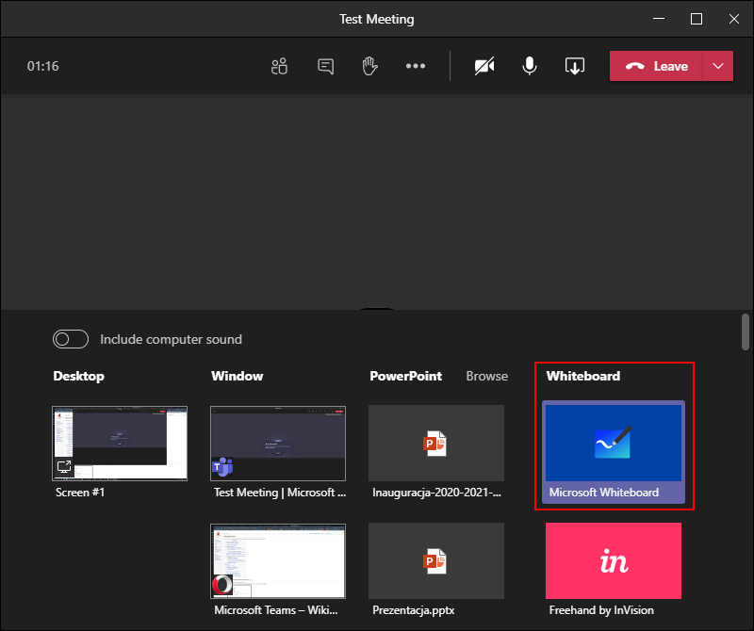Turn on the camera
The height and width of the screenshot is (631, 754).
[x=484, y=66]
